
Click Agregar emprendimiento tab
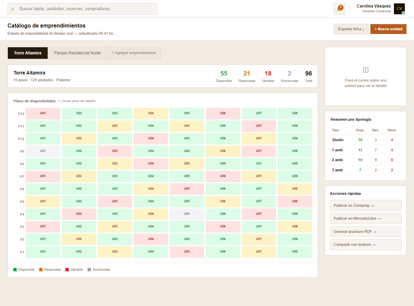[x=134, y=53]
